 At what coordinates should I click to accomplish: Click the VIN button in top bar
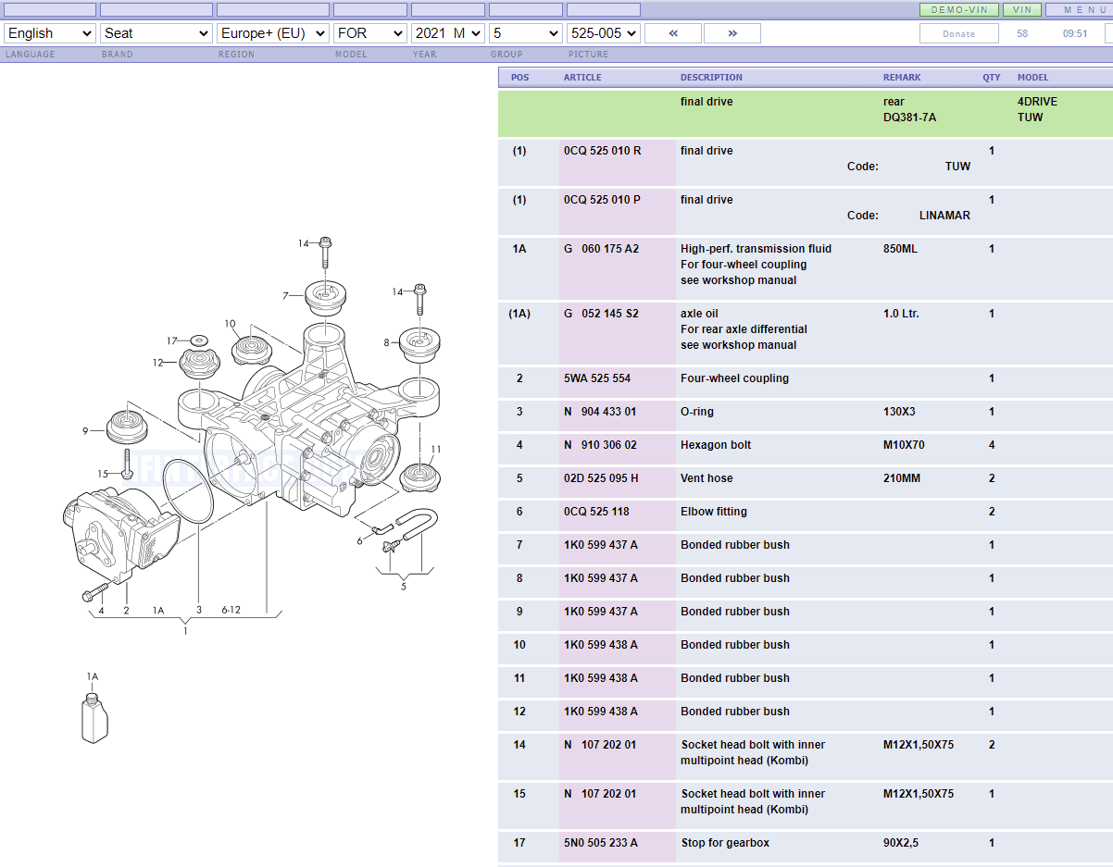1021,9
